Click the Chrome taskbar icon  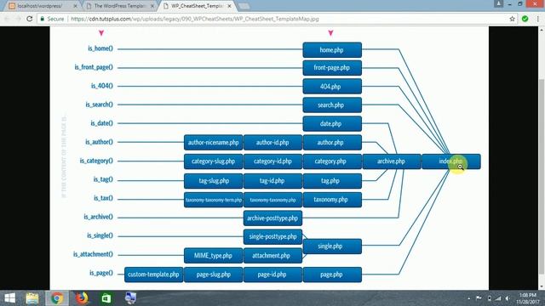pyautogui.click(x=57, y=298)
